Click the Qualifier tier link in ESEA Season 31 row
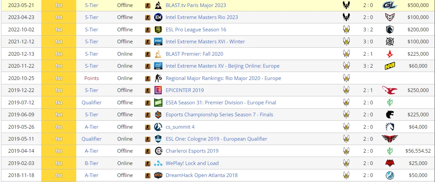Image resolution: width=435 pixels, height=182 pixels. [x=92, y=102]
